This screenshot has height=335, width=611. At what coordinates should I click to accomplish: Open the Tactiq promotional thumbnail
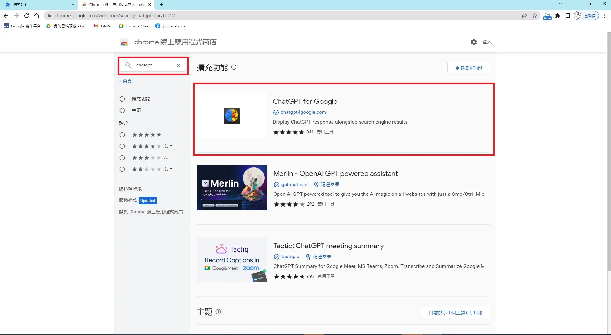point(232,260)
